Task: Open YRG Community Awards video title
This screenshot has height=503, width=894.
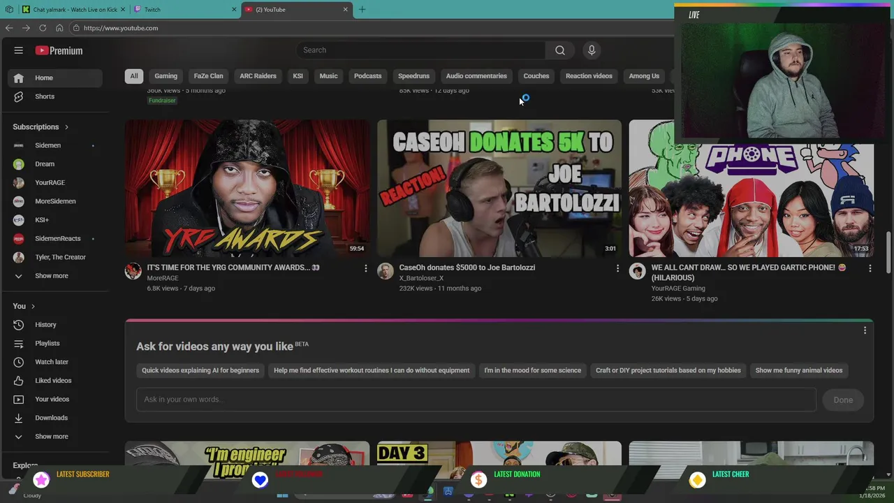Action: coord(233,268)
